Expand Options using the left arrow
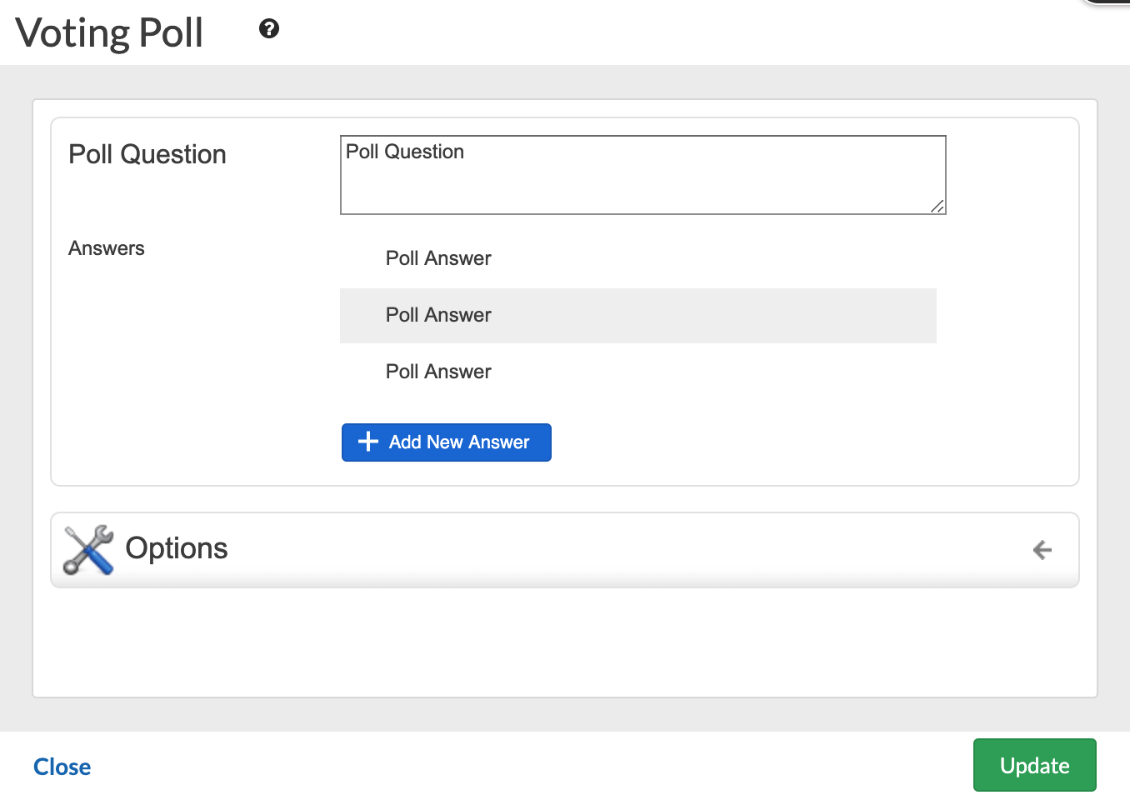Viewport: 1130px width, 795px height. (x=1042, y=550)
